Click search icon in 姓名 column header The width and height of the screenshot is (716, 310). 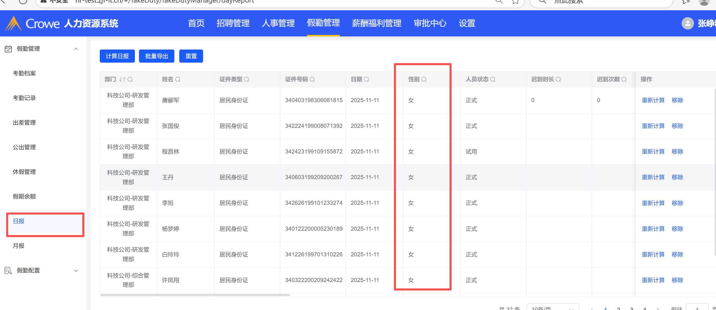pos(178,80)
